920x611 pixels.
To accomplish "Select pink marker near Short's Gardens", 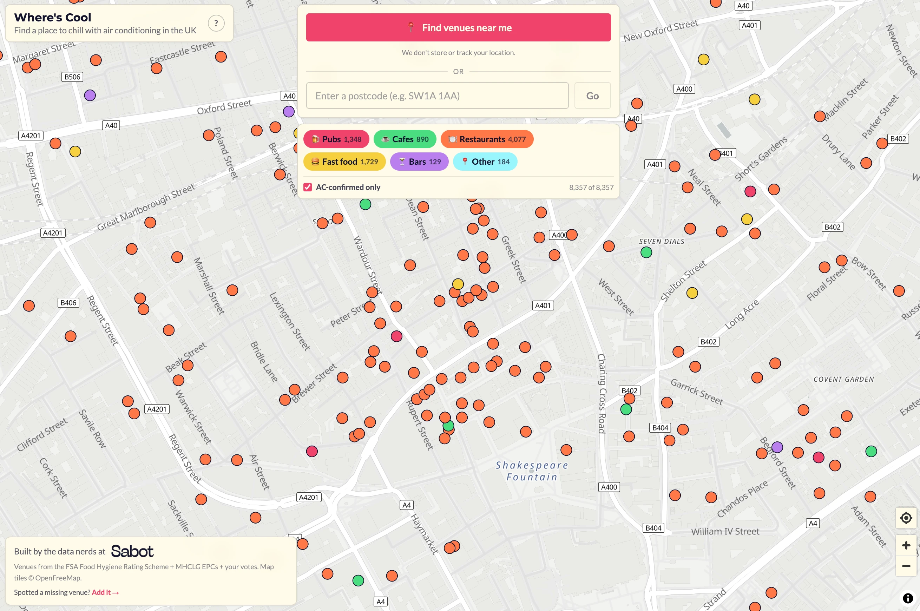I will (750, 191).
